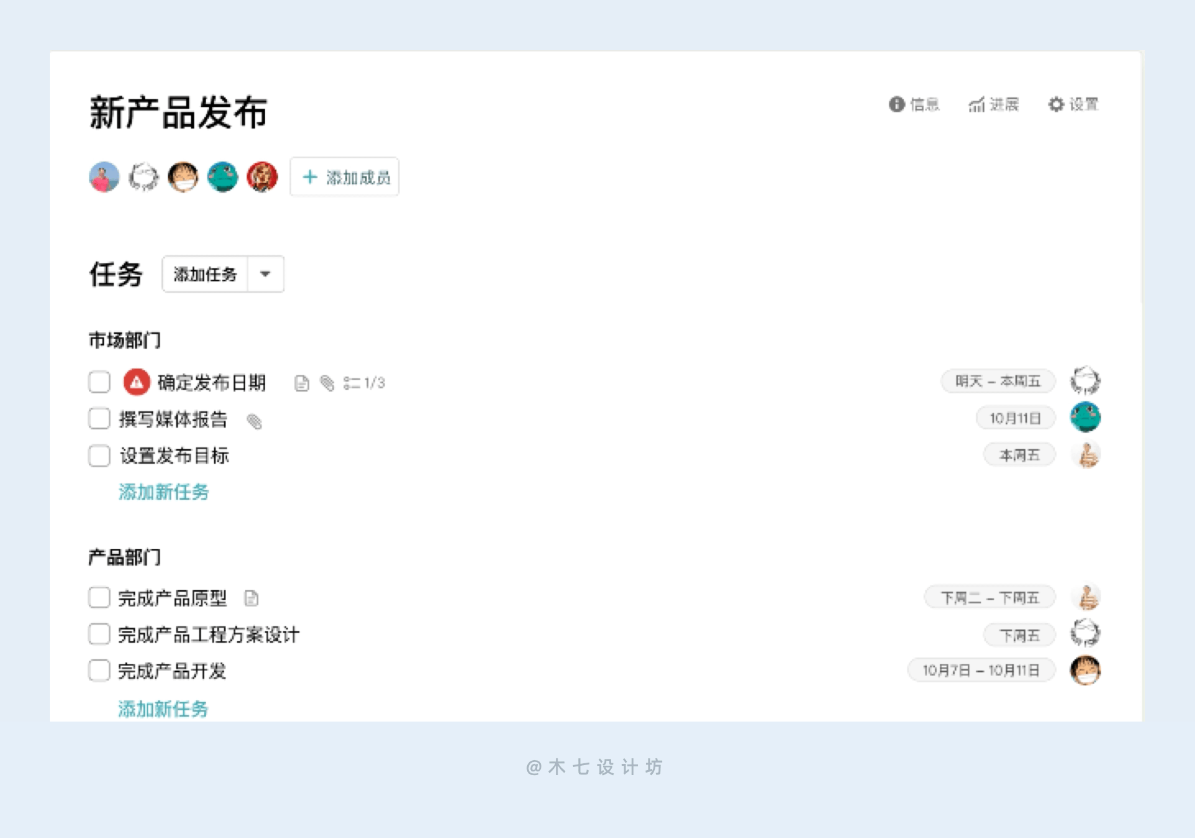Screen dimensions: 1195x838
Task: Click the subtask checklist icon showing 1/3
Action: [x=352, y=383]
